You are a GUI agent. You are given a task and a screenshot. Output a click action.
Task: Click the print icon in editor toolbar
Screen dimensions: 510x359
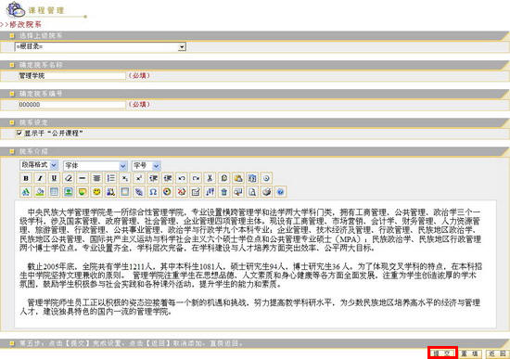pyautogui.click(x=266, y=192)
